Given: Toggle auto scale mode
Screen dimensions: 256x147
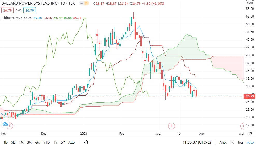Looking at the screenshot, I should coord(250,142).
